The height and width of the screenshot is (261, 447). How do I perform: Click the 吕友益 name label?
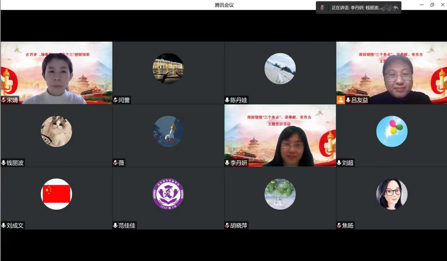[x=360, y=100]
